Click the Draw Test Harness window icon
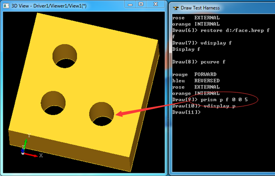 pos(176,8)
